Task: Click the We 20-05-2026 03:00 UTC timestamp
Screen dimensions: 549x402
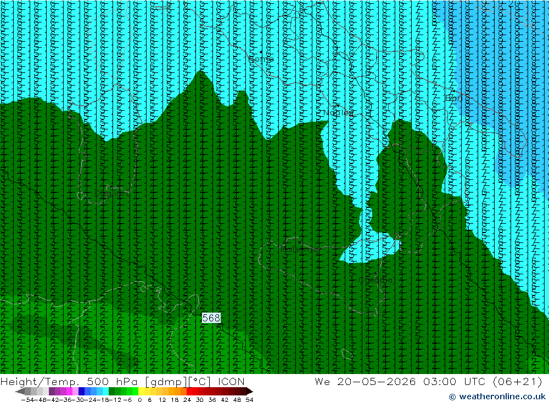Action: [x=400, y=381]
